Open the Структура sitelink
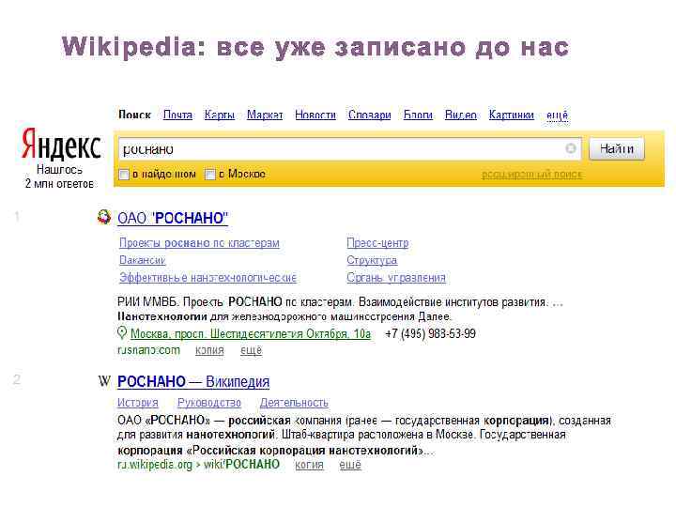Screen dimensions: 676x507 [x=372, y=260]
